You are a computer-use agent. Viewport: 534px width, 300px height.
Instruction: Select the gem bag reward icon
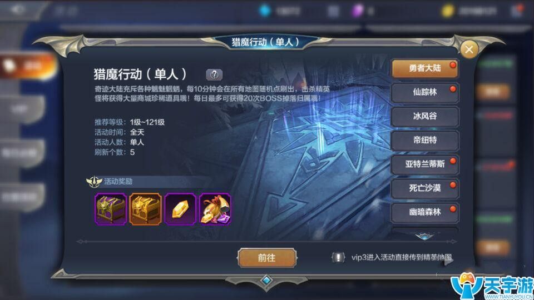coord(215,209)
